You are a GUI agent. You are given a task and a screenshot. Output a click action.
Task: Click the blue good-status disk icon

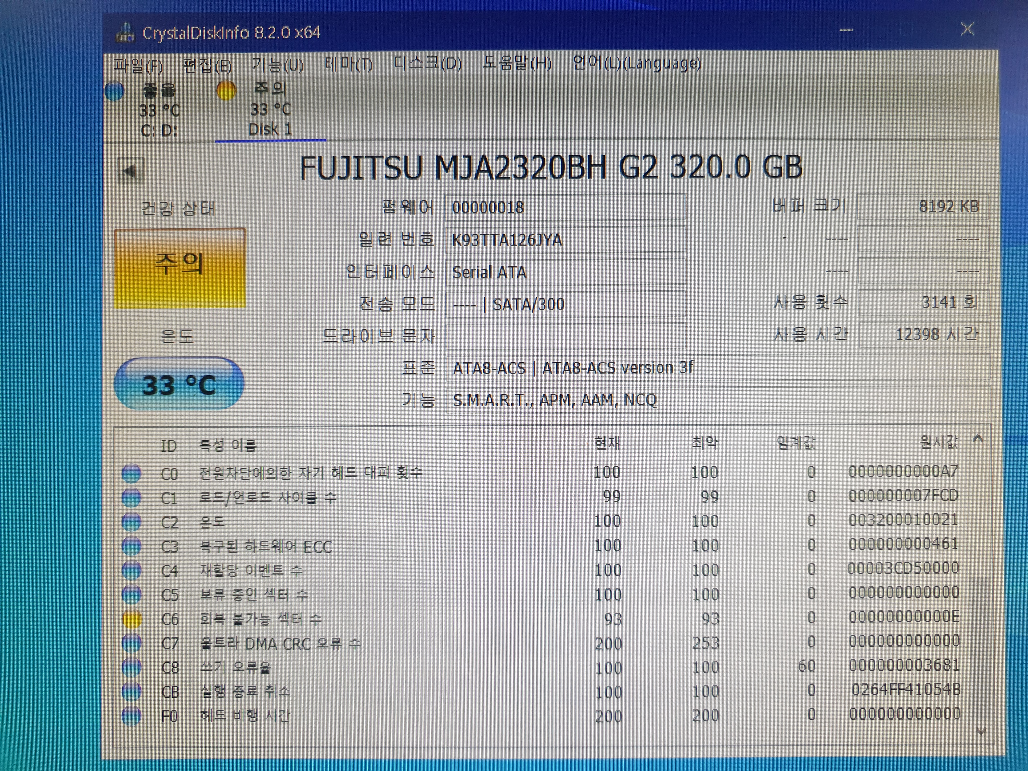(114, 91)
